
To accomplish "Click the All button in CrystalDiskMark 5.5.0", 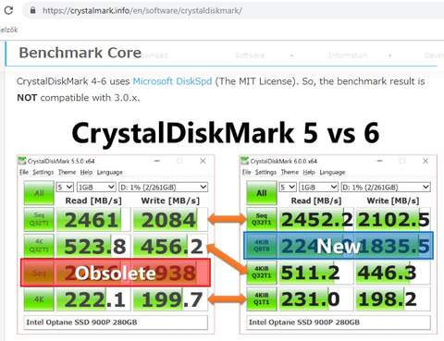I will coord(39,193).
